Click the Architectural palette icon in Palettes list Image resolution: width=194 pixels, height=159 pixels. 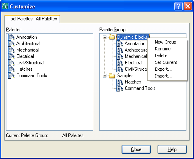coord(11,44)
